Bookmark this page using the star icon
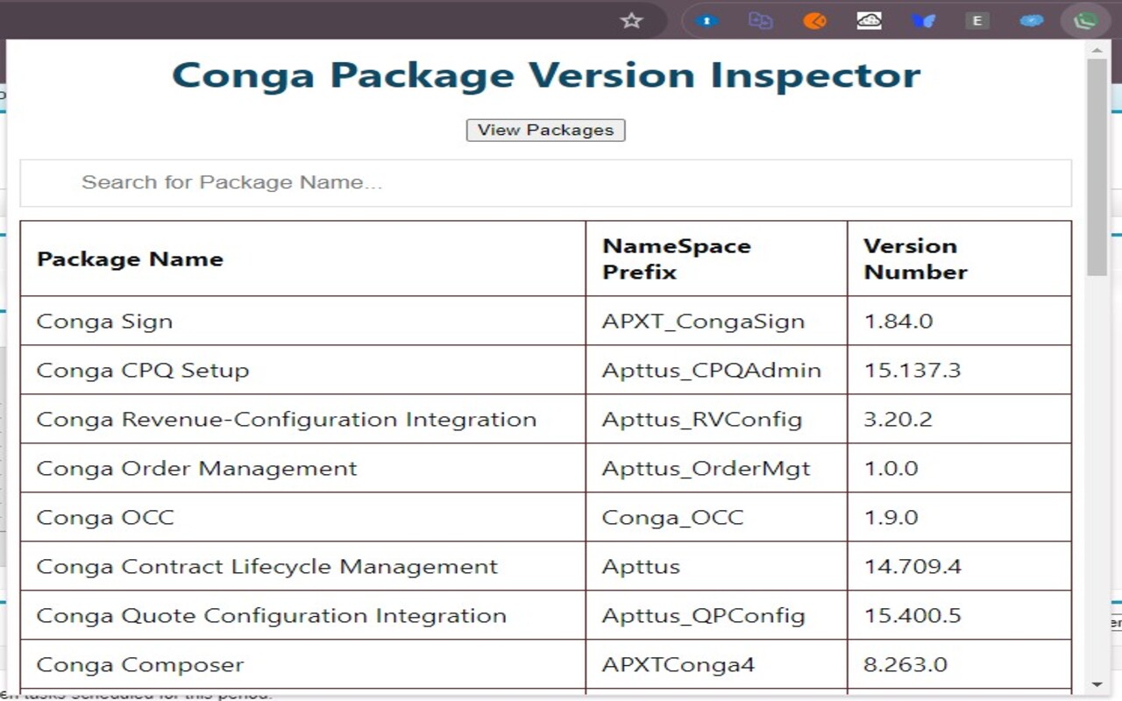Image resolution: width=1122 pixels, height=701 pixels. (631, 20)
